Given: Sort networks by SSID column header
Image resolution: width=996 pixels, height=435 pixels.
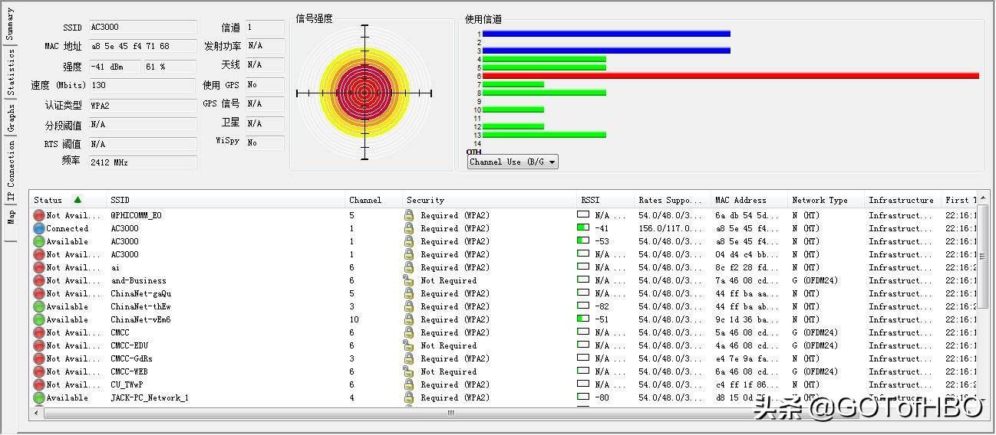Looking at the screenshot, I should [226, 200].
